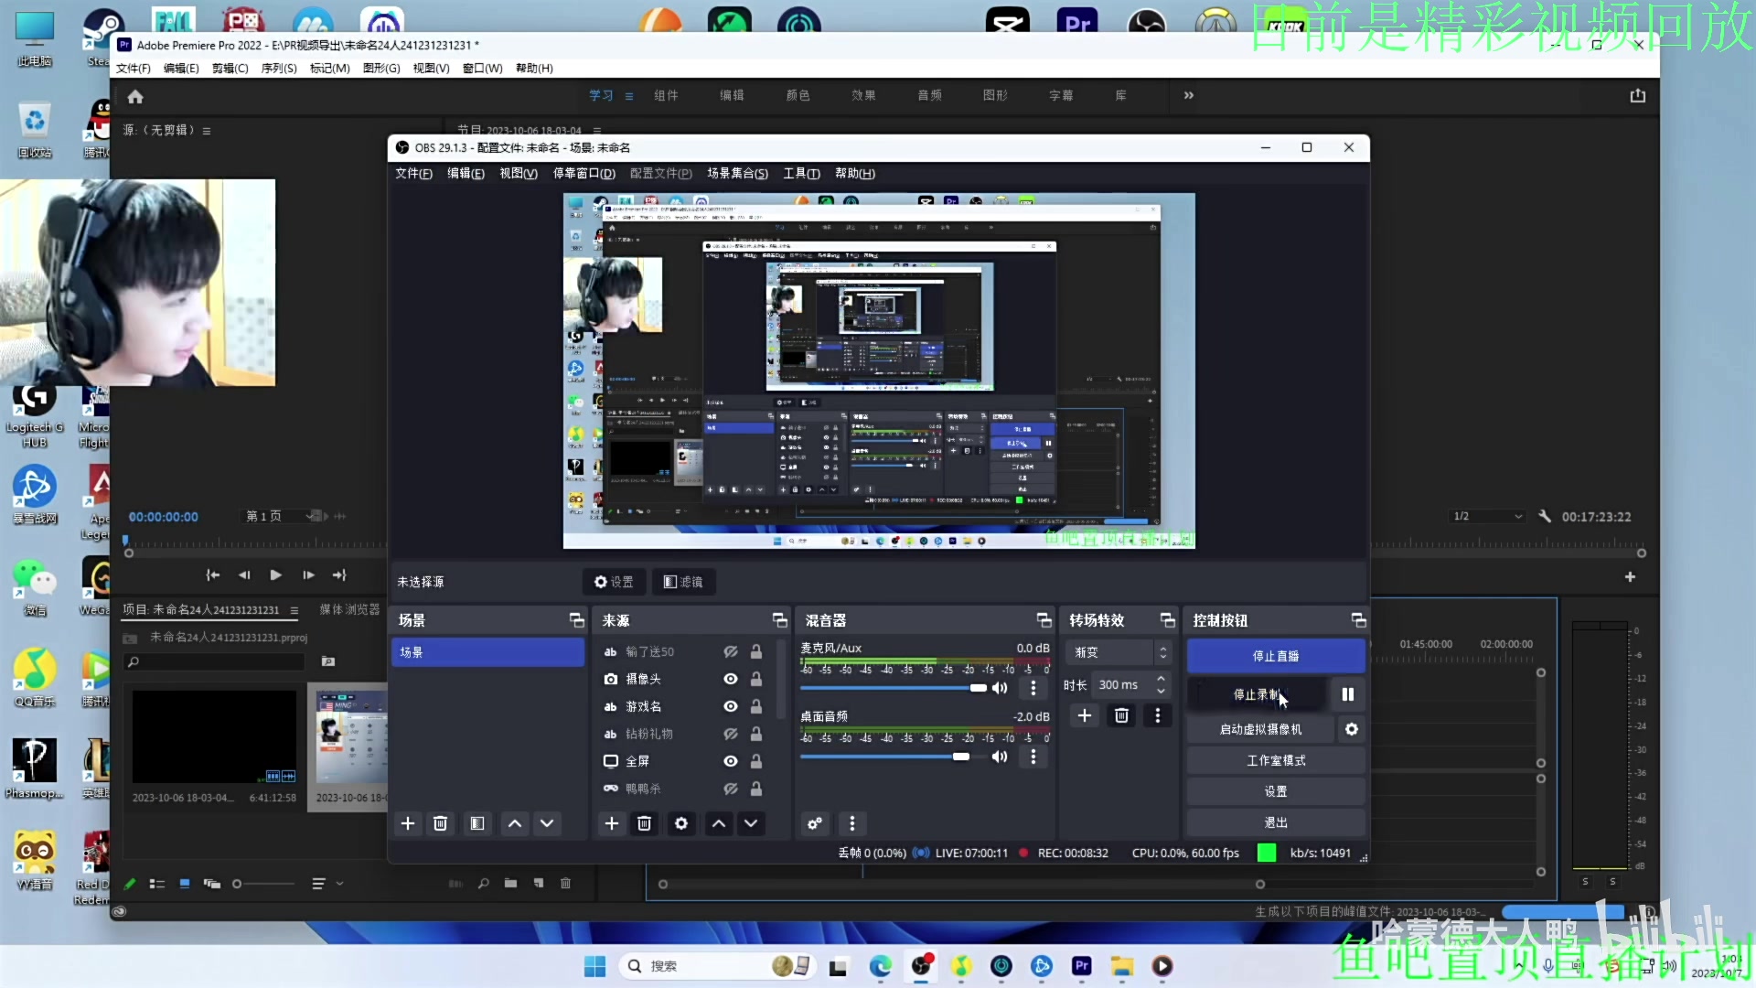Viewport: 1756px width, 988px height.
Task: Click 退出 button in OBS controls
Action: pos(1276,822)
